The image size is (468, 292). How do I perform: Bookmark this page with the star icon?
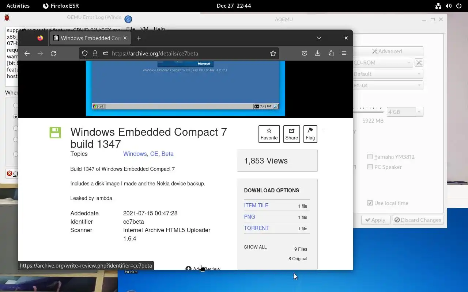pyautogui.click(x=273, y=53)
